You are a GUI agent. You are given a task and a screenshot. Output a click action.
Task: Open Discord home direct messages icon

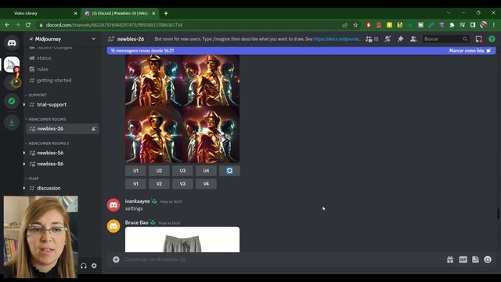tap(12, 43)
